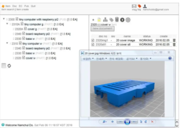180x128 pixels.
Task: Click the file icon of row 2320stl1
Action: click(93, 45)
